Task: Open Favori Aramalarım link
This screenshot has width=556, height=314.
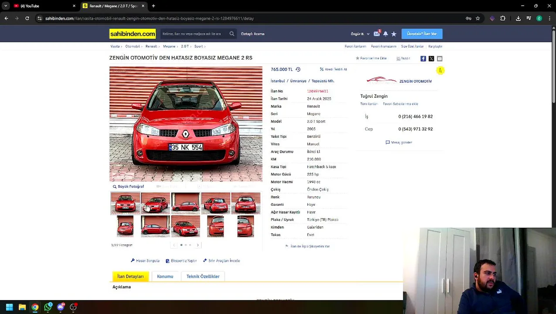Action: pos(384,46)
